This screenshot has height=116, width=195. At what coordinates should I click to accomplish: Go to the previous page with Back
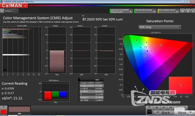coord(163,113)
